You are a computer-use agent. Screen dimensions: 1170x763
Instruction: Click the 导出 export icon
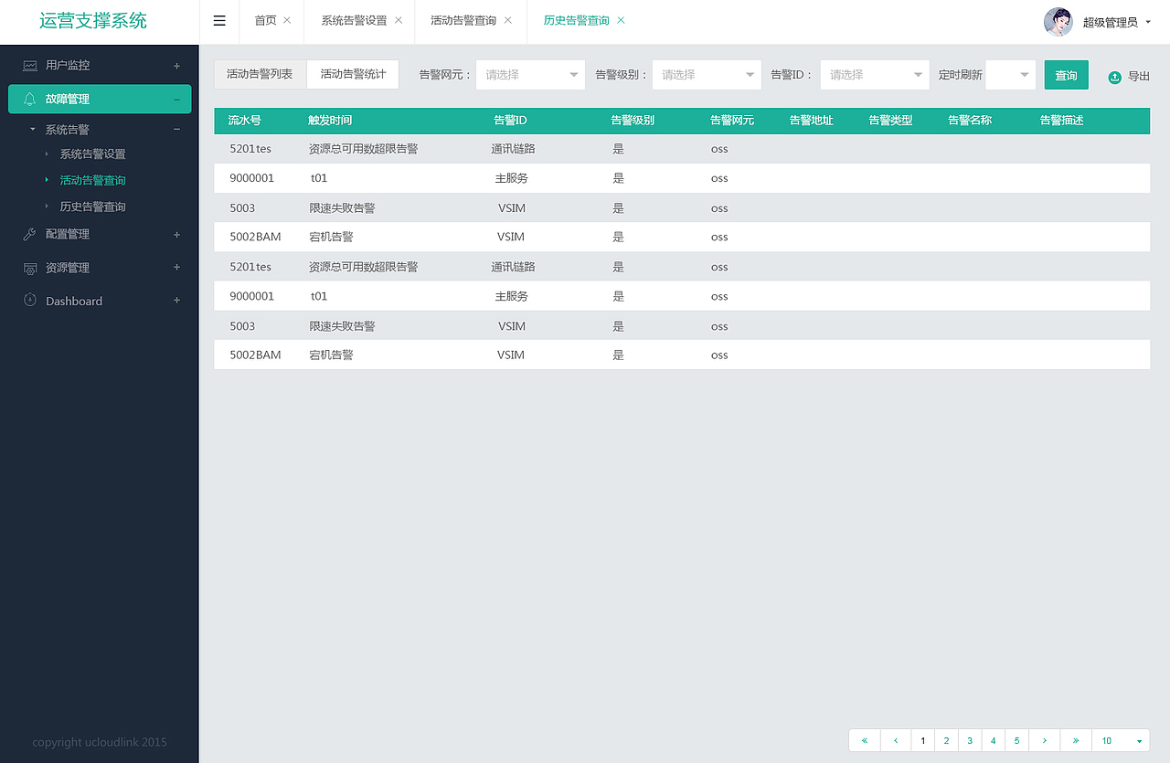coord(1116,78)
